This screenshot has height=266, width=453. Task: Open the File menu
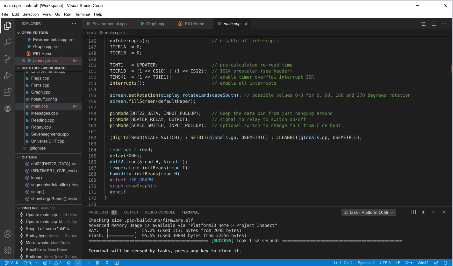(x=5, y=14)
